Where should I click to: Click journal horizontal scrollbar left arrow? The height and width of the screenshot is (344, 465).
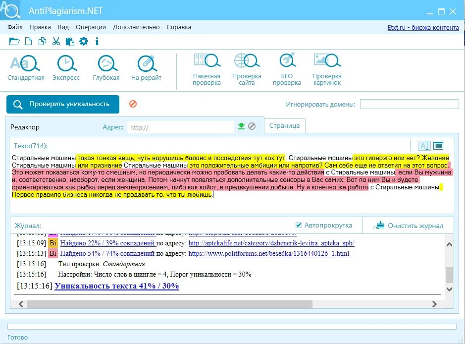click(21, 304)
